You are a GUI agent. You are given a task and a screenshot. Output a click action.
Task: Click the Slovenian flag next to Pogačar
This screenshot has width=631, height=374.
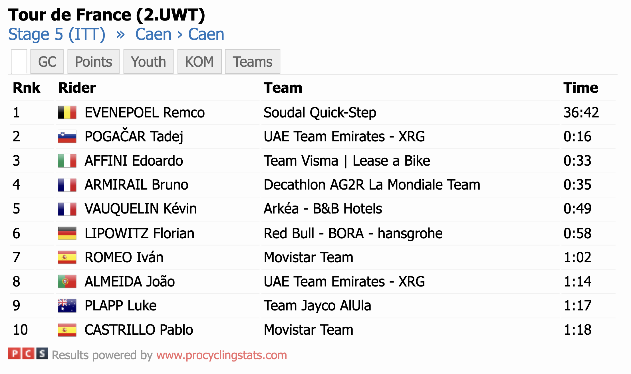67,136
